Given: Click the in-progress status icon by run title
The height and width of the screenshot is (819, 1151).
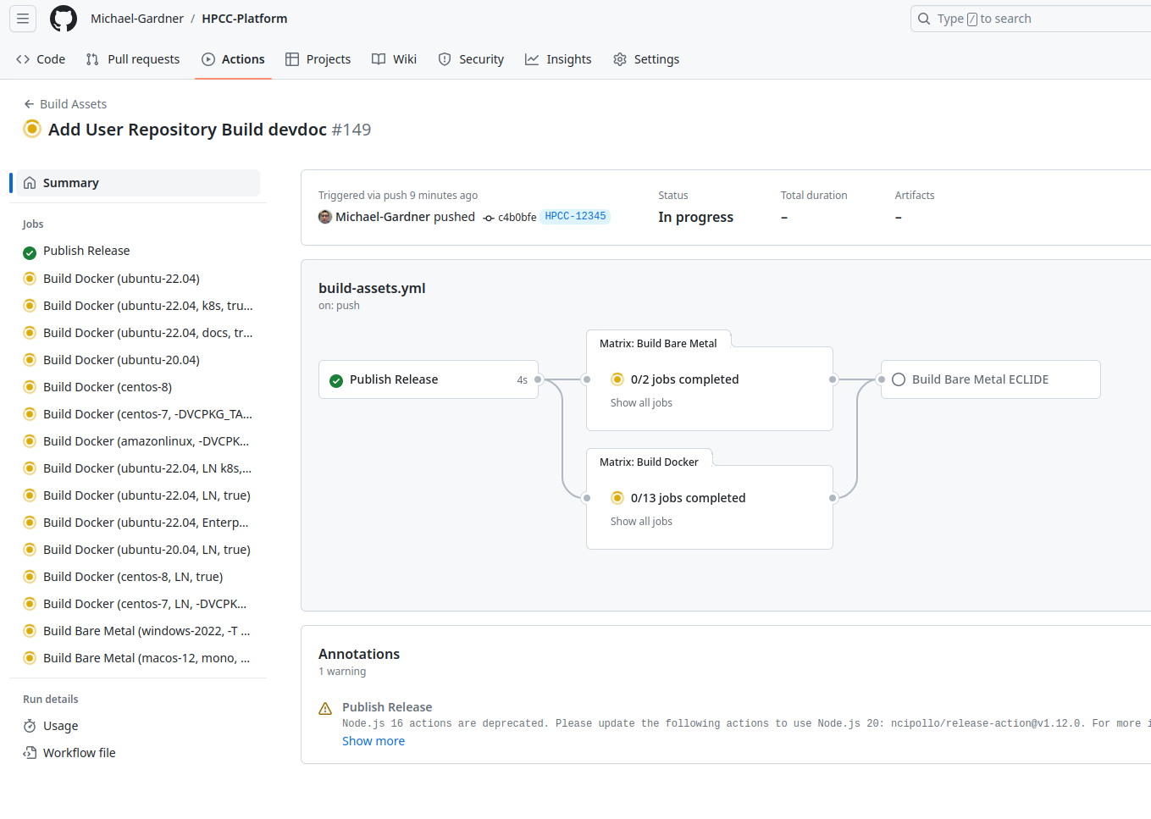Looking at the screenshot, I should click(32, 129).
